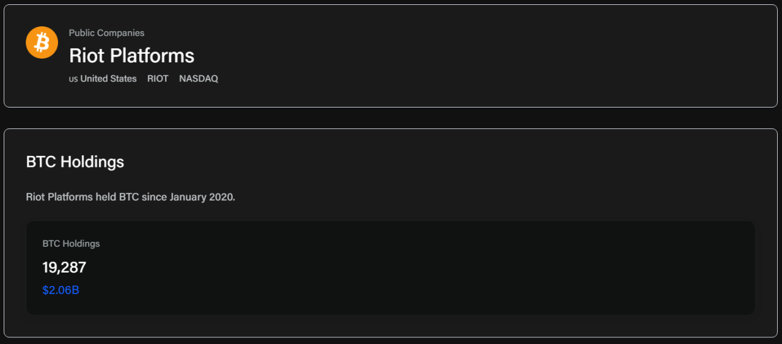Click empty space right of the NASDAQ label
This screenshot has width=782, height=344.
point(367,79)
